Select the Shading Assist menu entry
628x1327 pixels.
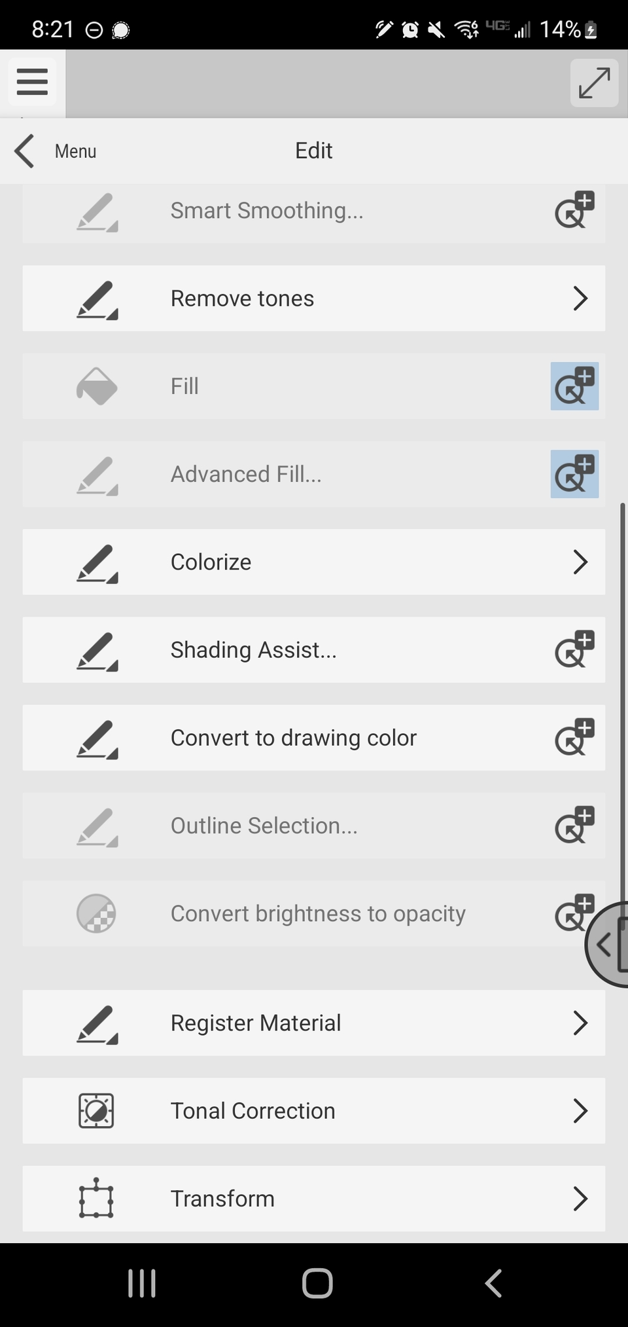coord(314,650)
